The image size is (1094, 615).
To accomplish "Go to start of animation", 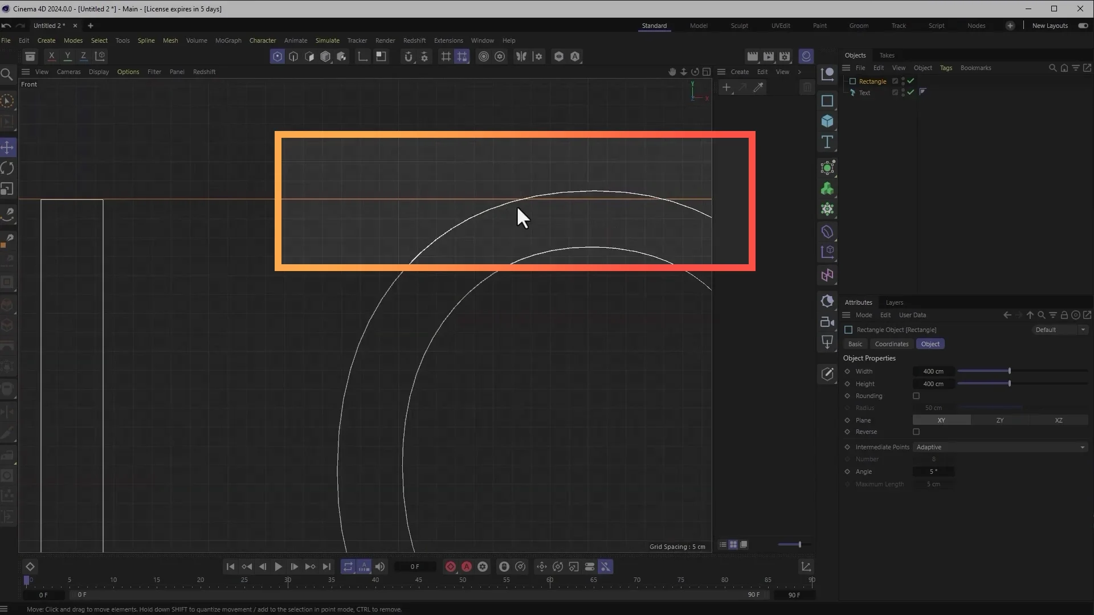I will (230, 567).
